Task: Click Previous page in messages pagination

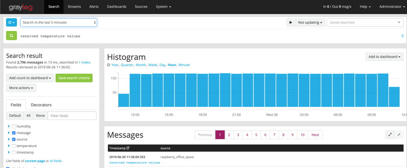Action: click(205, 134)
